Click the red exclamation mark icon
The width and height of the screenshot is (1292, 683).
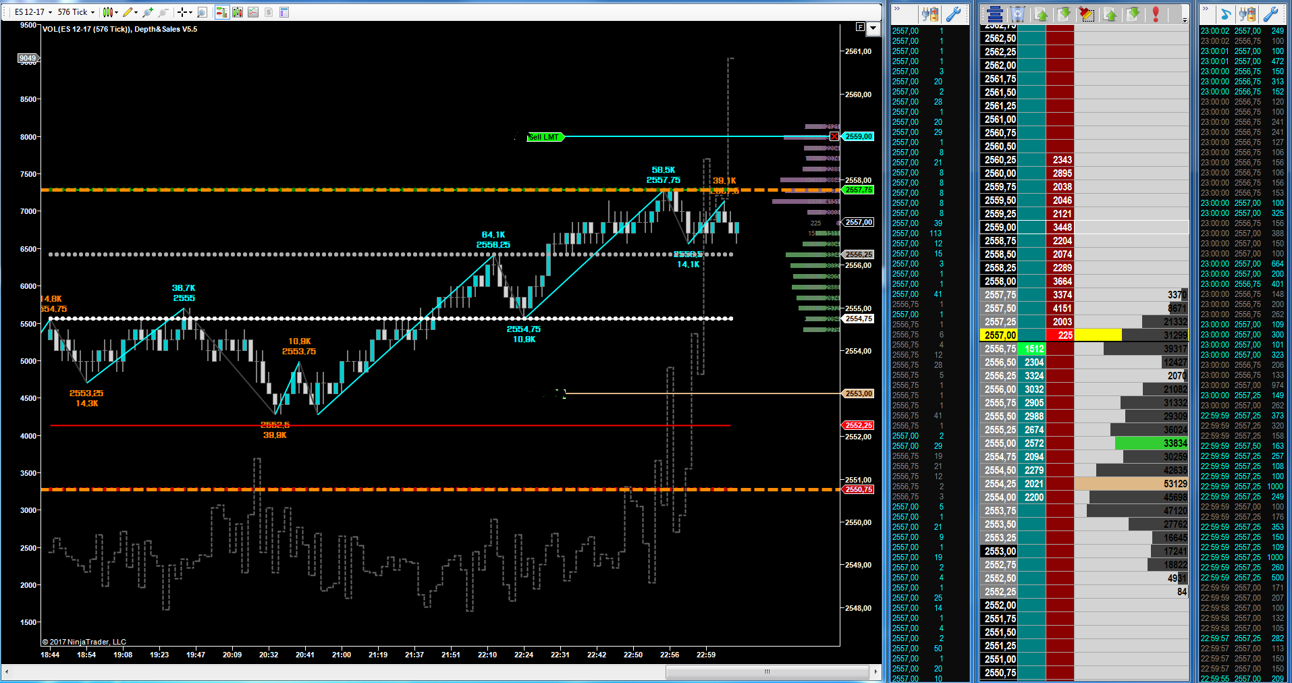click(1156, 14)
